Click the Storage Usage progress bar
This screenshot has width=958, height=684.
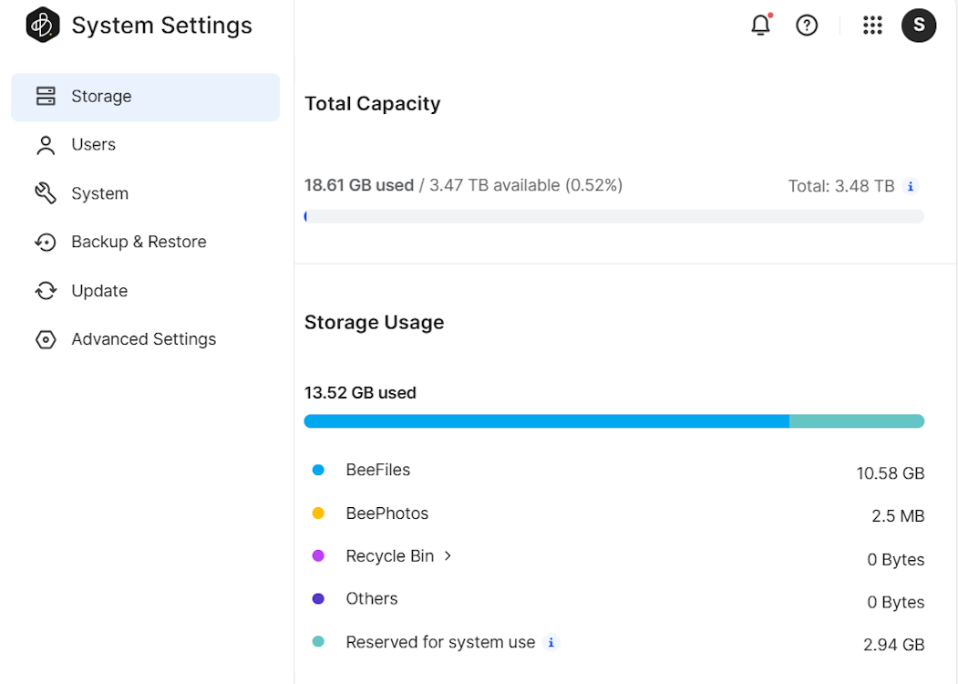[613, 420]
